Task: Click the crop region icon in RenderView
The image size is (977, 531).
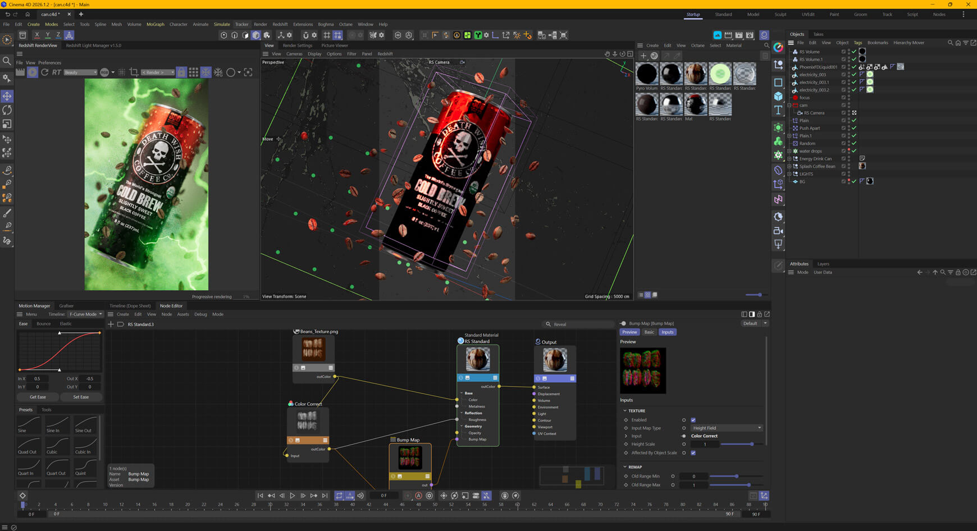Action: [134, 72]
